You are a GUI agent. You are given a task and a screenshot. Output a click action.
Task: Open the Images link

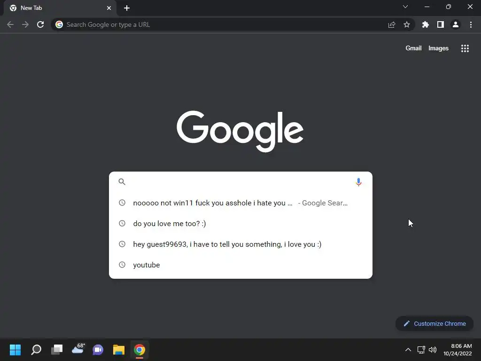(438, 48)
